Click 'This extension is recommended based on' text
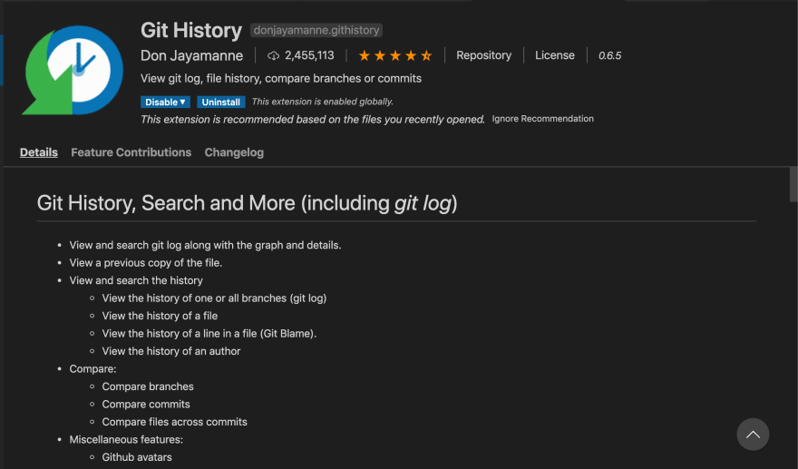This screenshot has height=469, width=798. pos(313,119)
